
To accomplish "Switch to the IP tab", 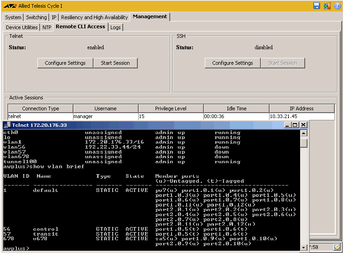I will click(54, 17).
